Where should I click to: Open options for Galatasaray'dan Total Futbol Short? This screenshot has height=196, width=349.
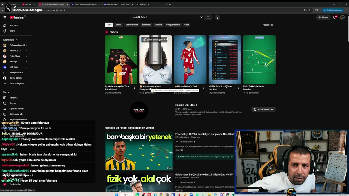(134, 88)
